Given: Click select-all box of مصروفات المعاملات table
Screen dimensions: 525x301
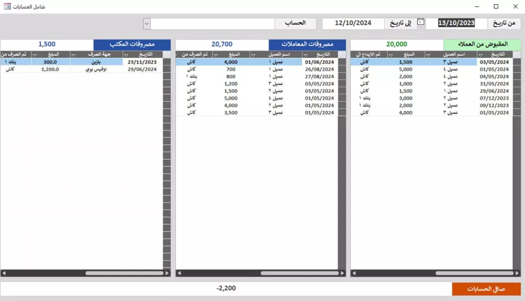Looking at the screenshot, I should [x=342, y=54].
